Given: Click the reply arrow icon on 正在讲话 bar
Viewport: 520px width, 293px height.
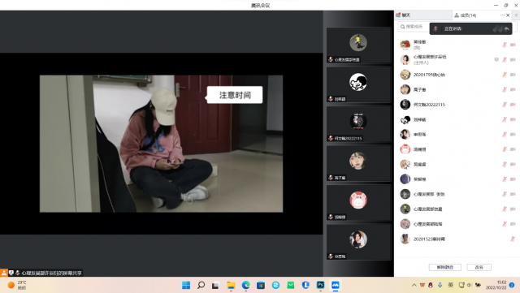Looking at the screenshot, I should pyautogui.click(x=507, y=29).
